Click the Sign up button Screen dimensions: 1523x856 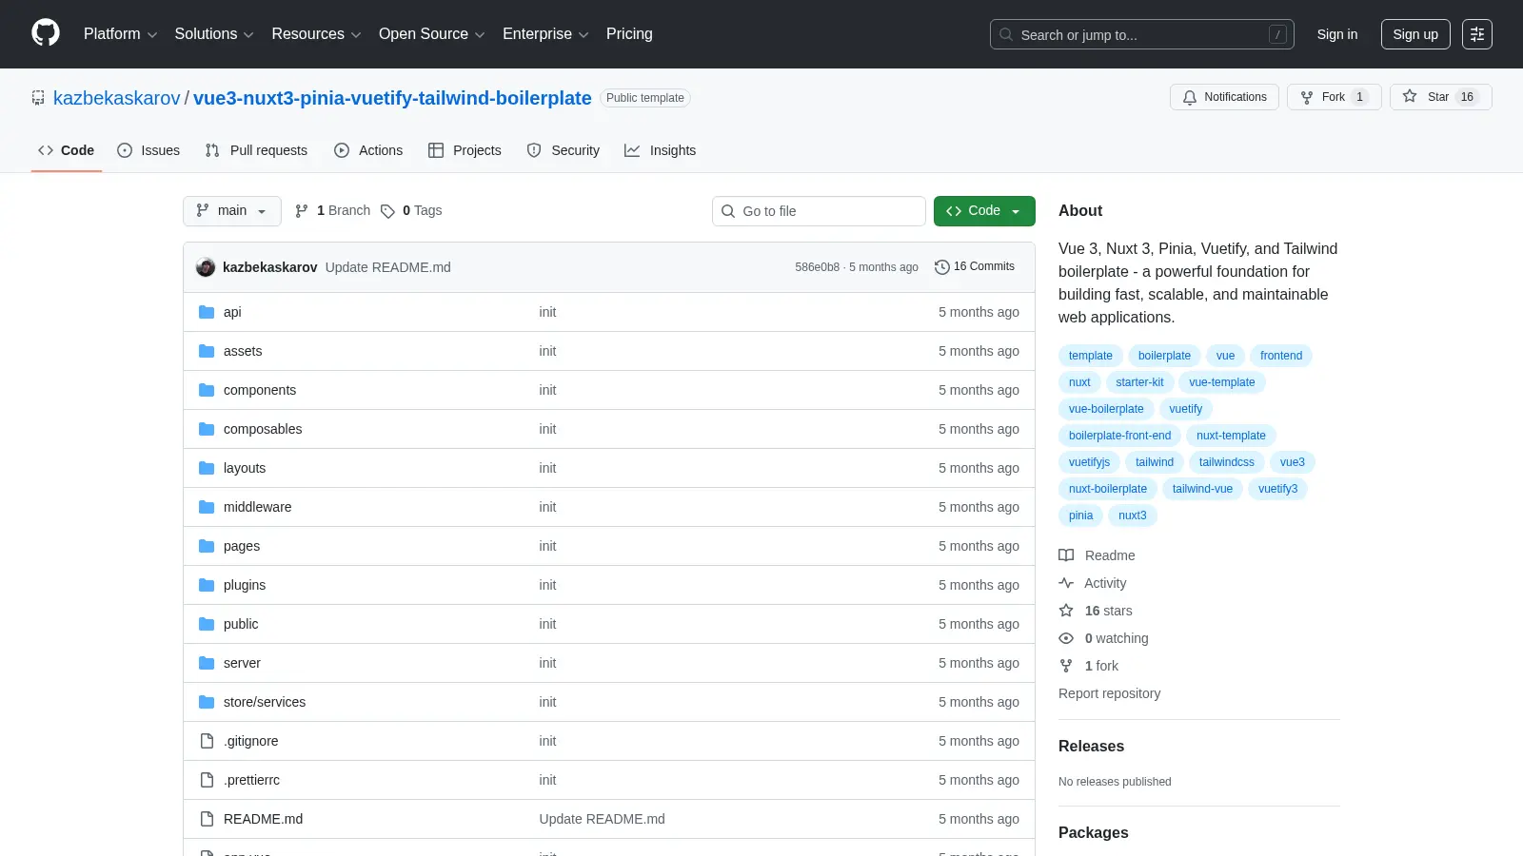click(1415, 34)
